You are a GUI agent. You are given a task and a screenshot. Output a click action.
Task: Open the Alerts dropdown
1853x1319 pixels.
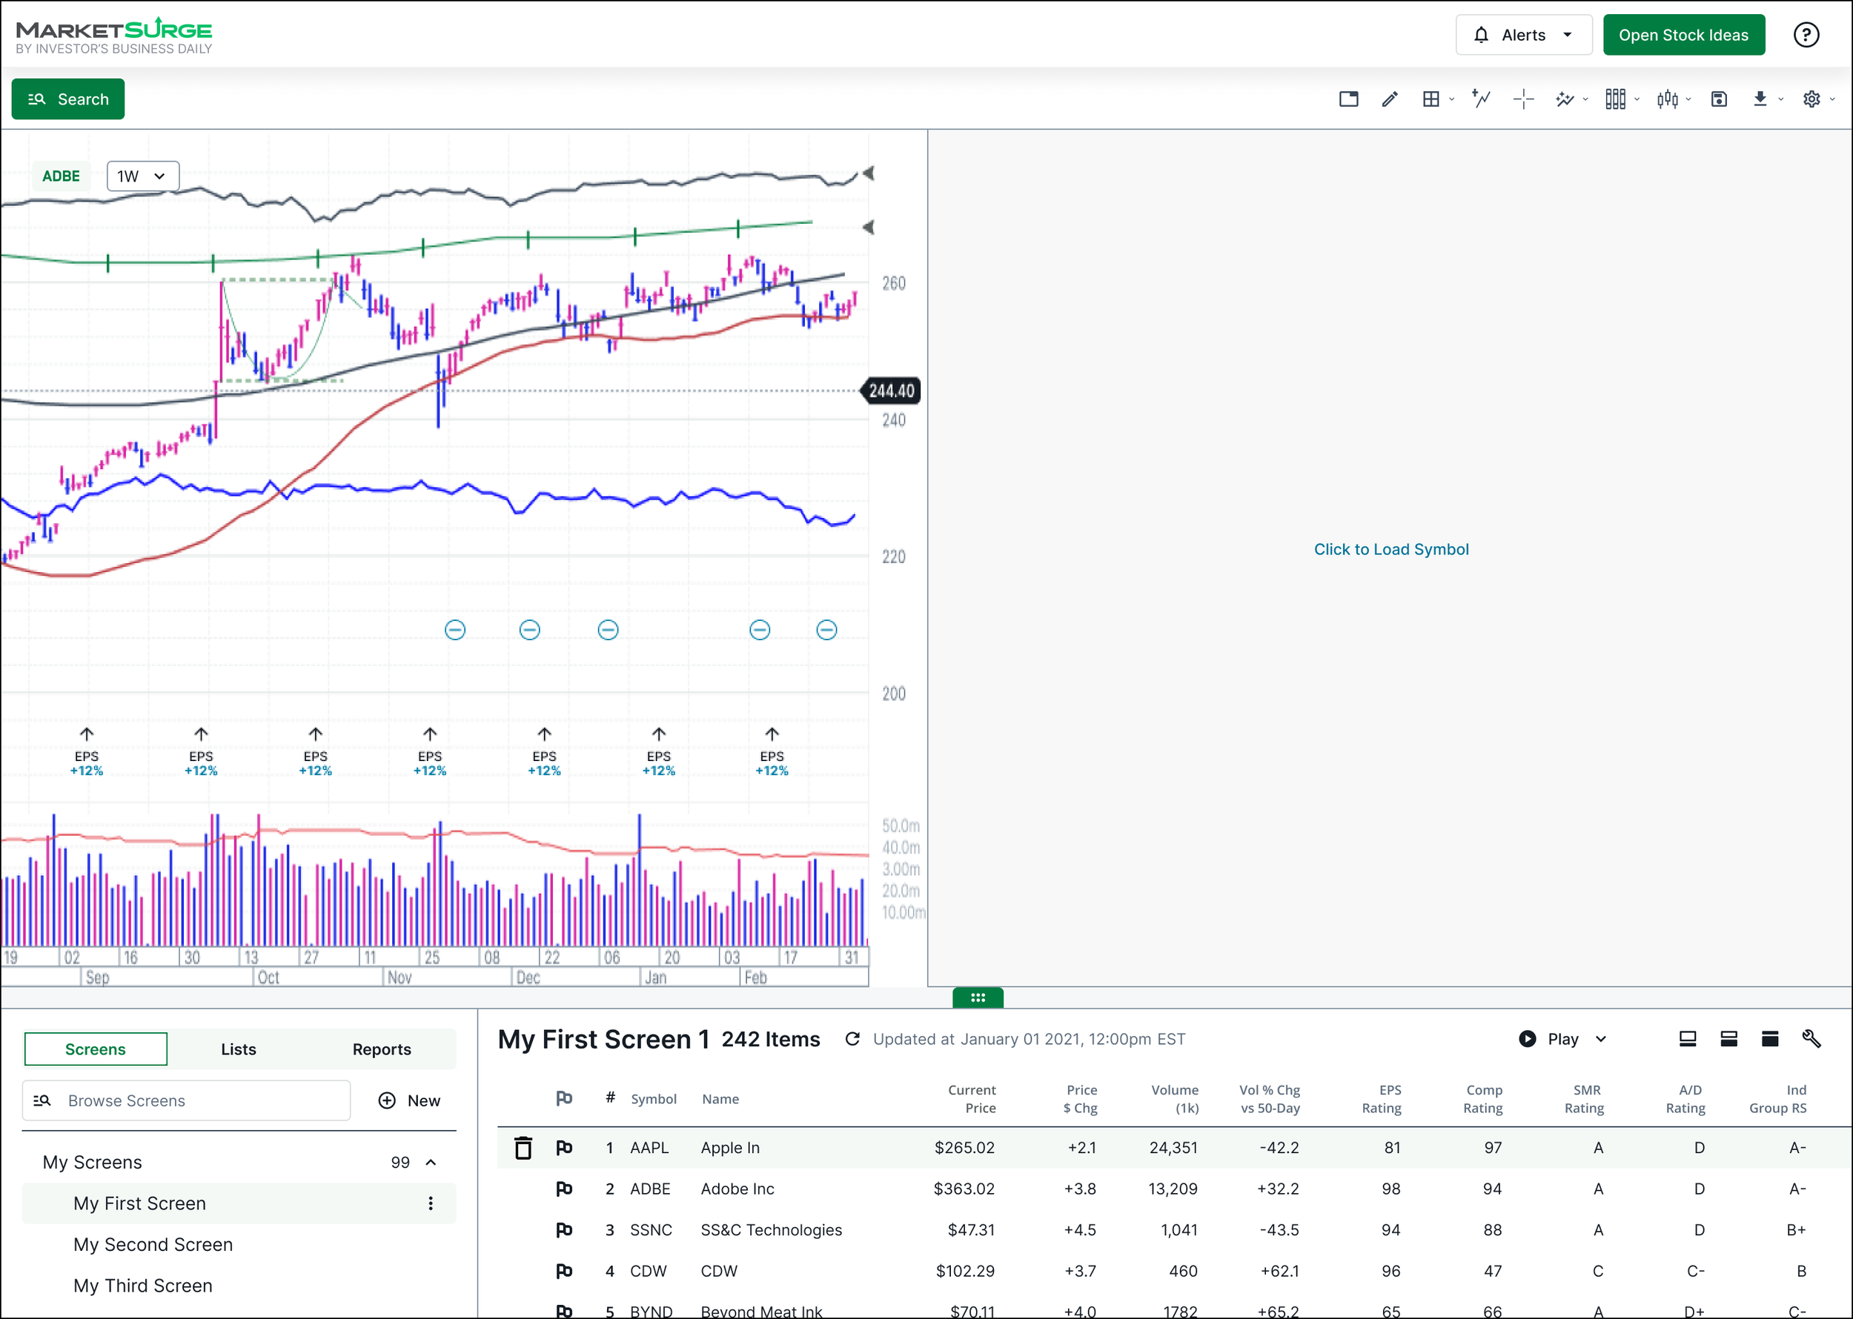pyautogui.click(x=1523, y=35)
